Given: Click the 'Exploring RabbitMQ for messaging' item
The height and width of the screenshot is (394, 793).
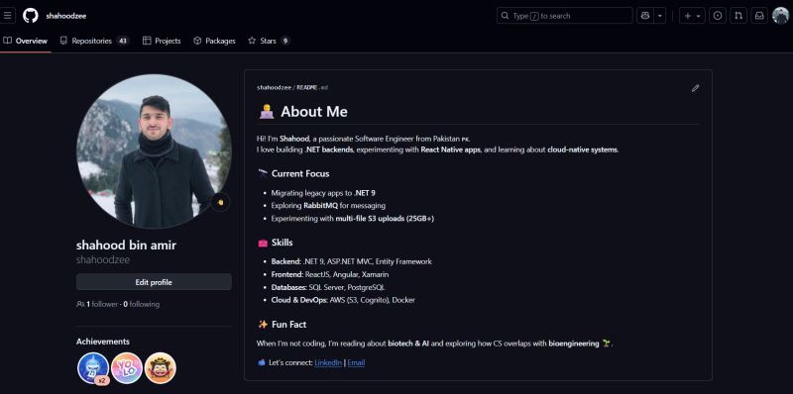Looking at the screenshot, I should point(328,206).
